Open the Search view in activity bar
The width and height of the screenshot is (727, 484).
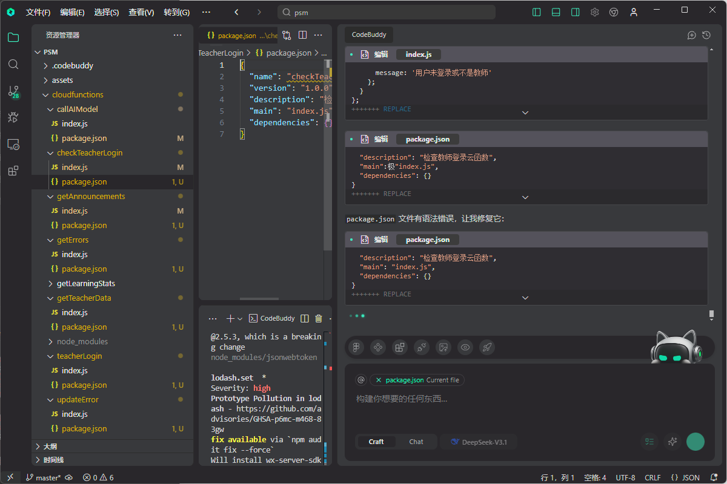[x=13, y=62]
